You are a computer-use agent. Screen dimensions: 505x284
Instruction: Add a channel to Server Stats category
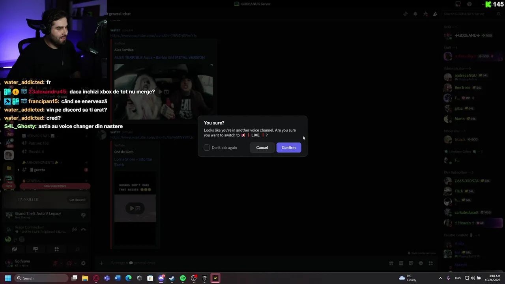coord(86,136)
